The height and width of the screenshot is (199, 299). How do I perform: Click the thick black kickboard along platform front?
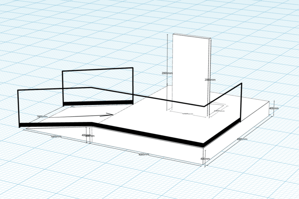coord(148,134)
